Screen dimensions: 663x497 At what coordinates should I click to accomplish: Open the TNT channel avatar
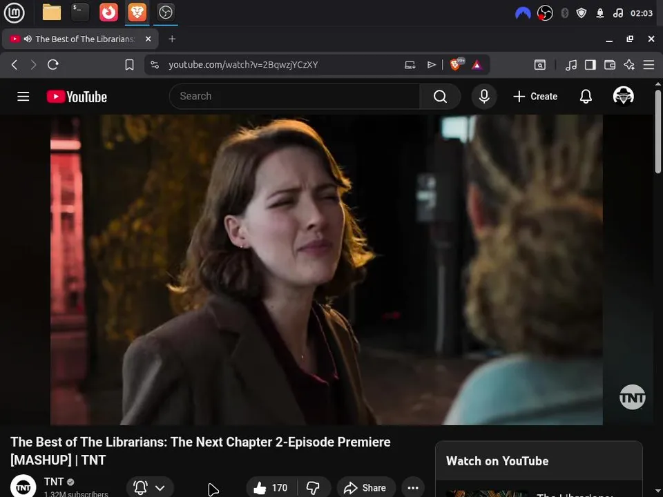tap(23, 487)
